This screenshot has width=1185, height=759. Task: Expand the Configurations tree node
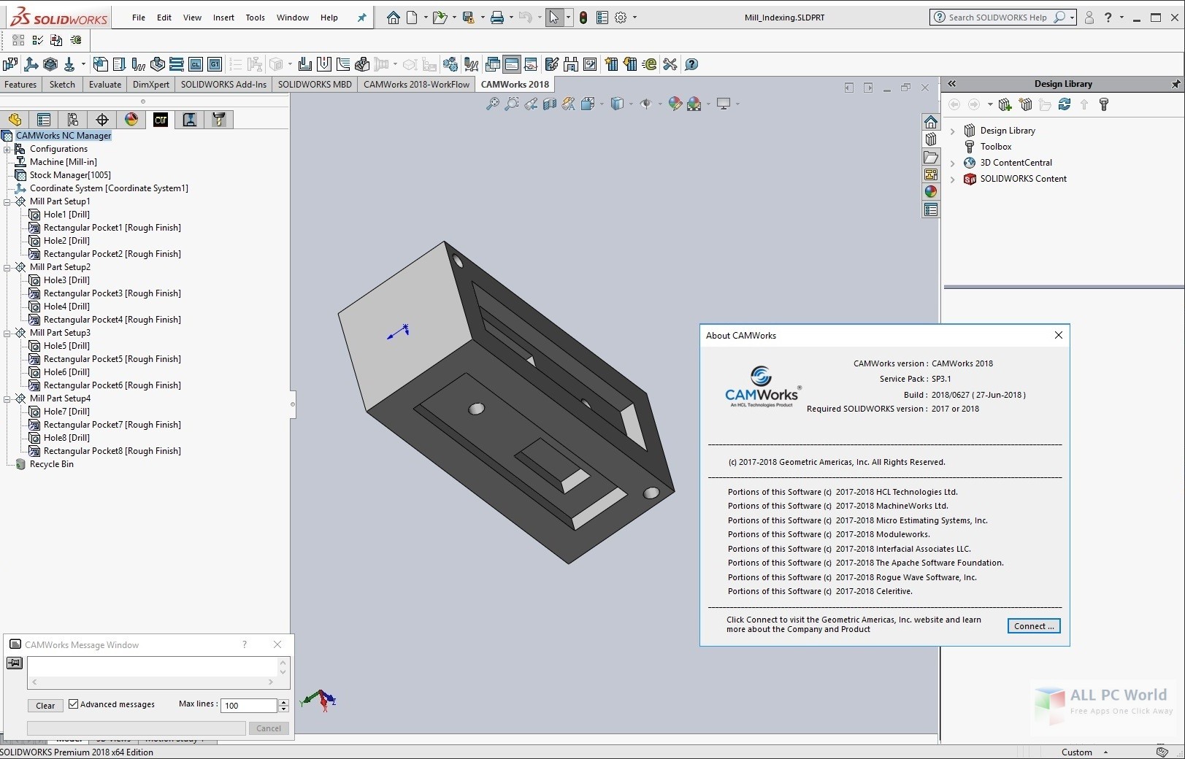[7, 149]
